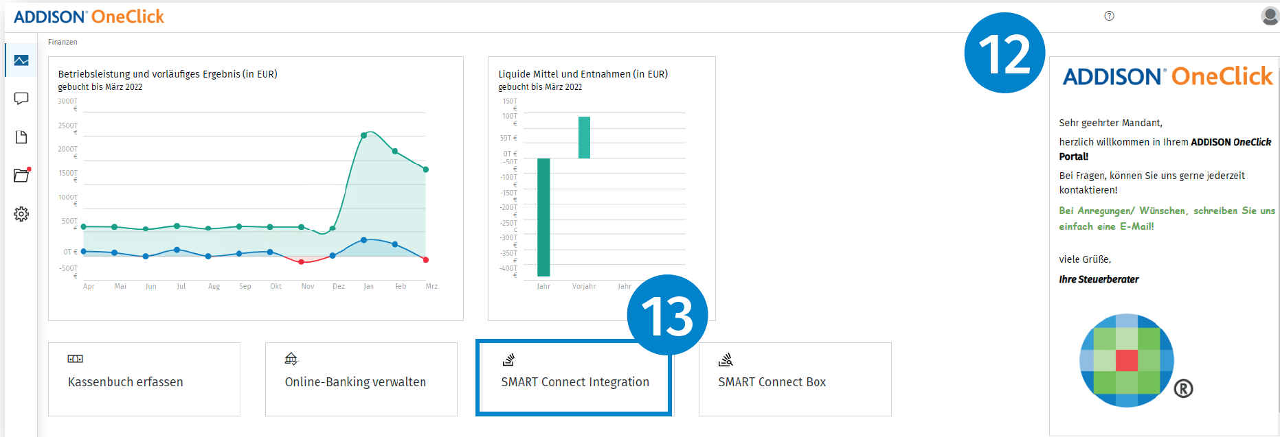Viewport: 1280px width, 437px height.
Task: Click the 'Ihre Steuerberater' signature text
Action: (1099, 279)
